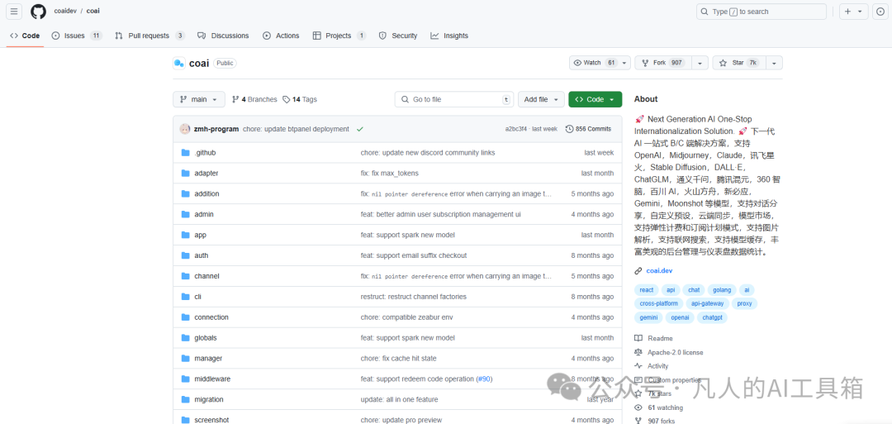This screenshot has width=892, height=424.
Task: Click the book icon beside Readme
Action: pos(638,338)
